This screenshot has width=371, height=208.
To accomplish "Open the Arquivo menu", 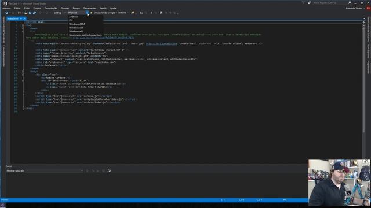I will (6, 8).
